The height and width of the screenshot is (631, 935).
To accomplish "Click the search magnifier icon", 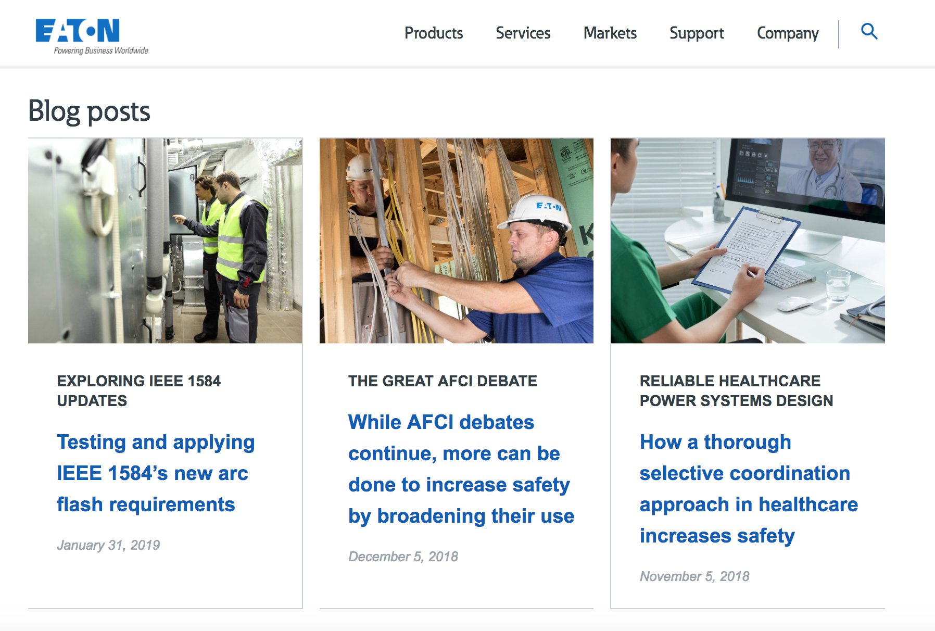I will click(x=869, y=32).
